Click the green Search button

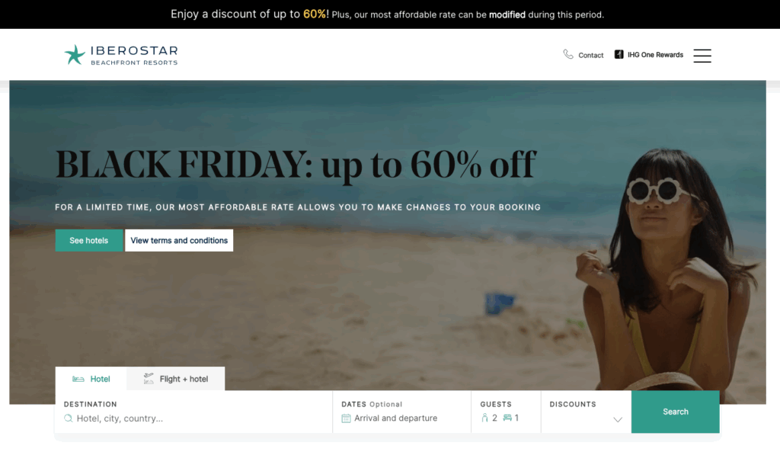(x=675, y=412)
